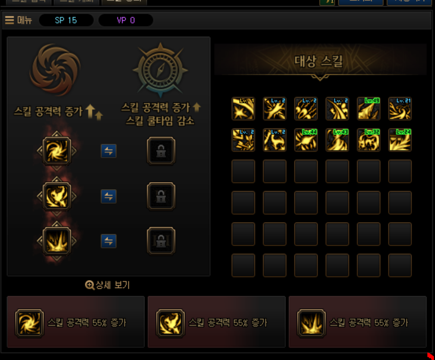This screenshot has width=435, height=360.
Task: Select the phoenix skill icon in second slot
Action: coord(57,196)
